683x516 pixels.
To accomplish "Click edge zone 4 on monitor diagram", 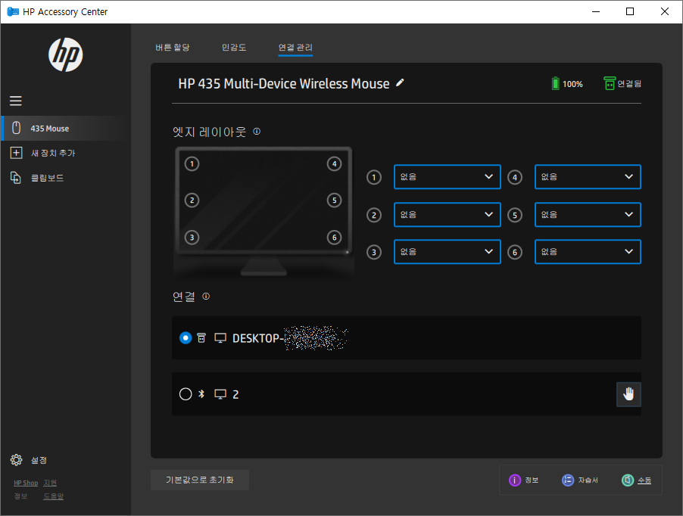I will [x=334, y=164].
